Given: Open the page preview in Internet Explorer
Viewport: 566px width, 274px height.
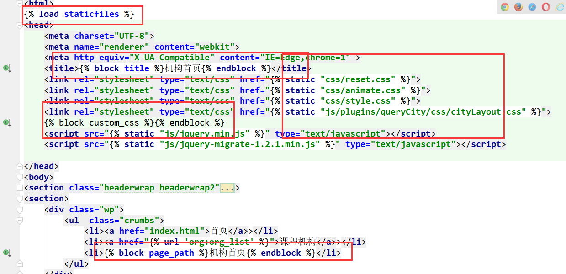Looking at the screenshot, I should point(560,7).
